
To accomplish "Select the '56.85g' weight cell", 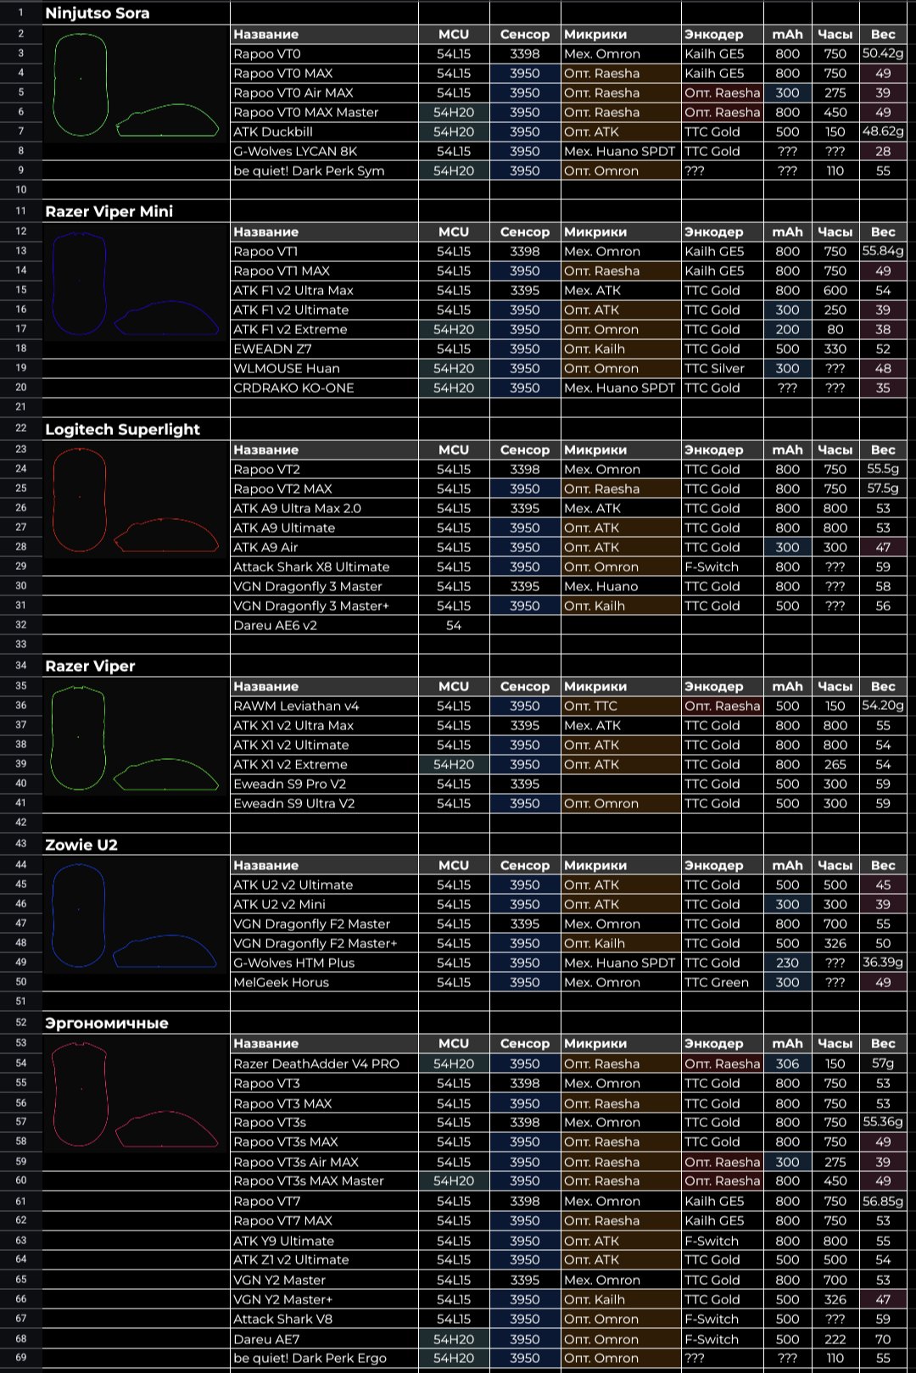I will click(883, 1201).
